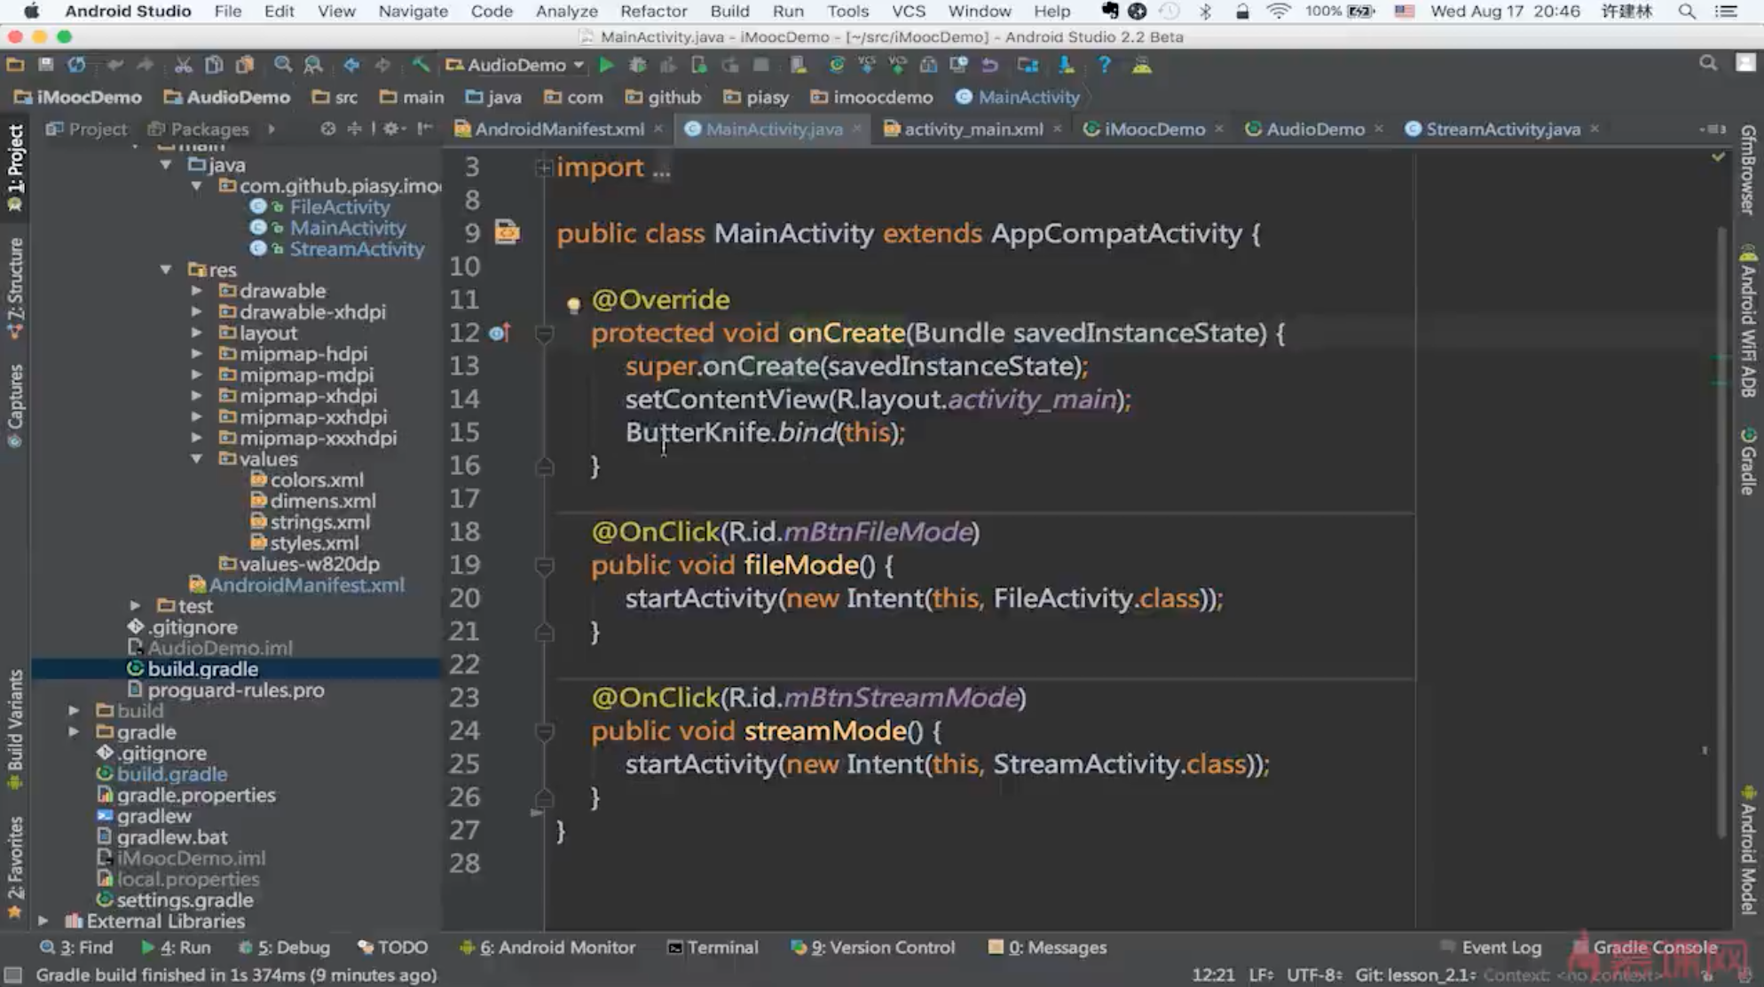Switch to AndroidManifest.xml editor tab

tap(559, 129)
